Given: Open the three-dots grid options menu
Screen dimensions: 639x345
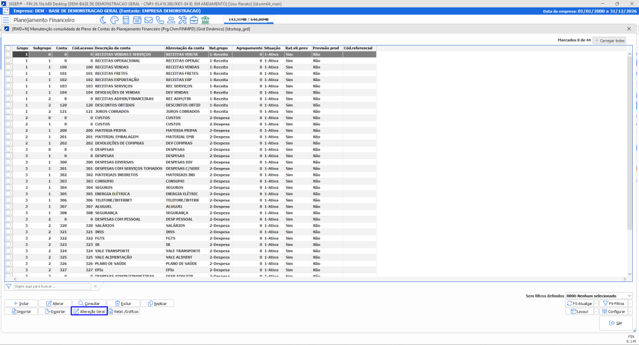Looking at the screenshot, I should (630, 49).
